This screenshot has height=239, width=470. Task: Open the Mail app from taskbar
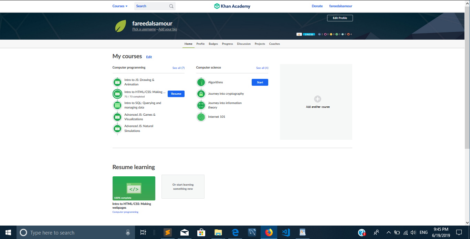(184, 232)
